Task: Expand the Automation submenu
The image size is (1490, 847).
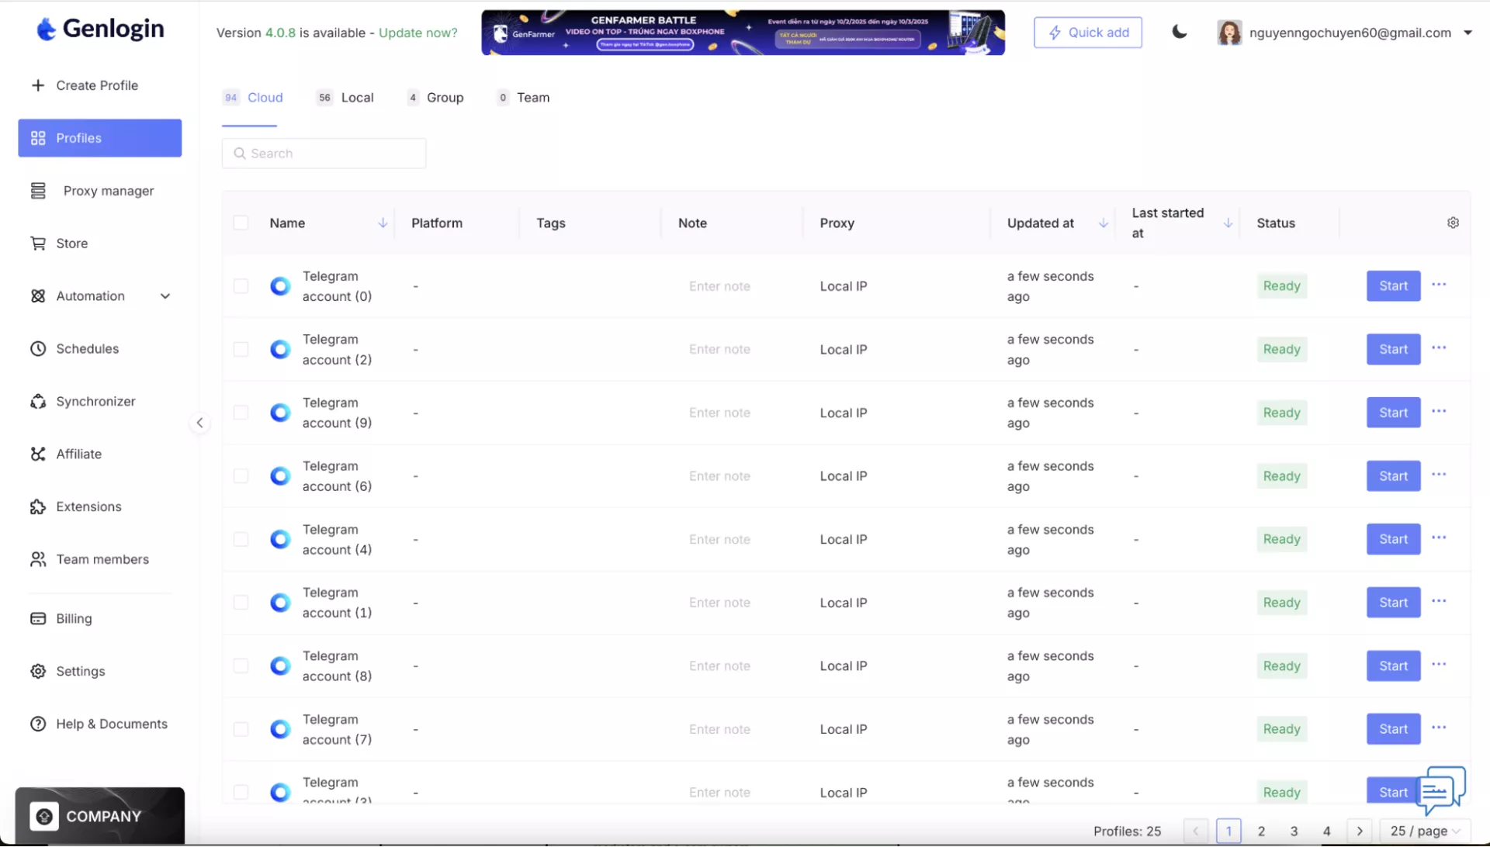Action: pyautogui.click(x=165, y=296)
